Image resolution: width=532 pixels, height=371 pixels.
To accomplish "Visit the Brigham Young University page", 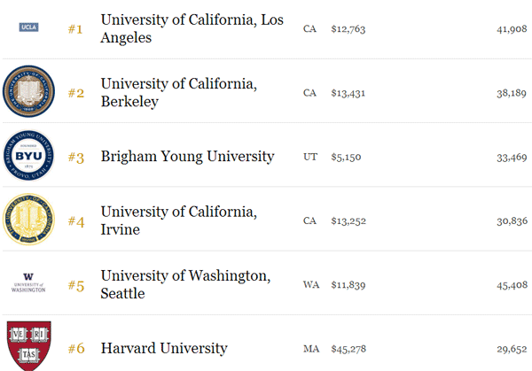I will click(x=187, y=157).
